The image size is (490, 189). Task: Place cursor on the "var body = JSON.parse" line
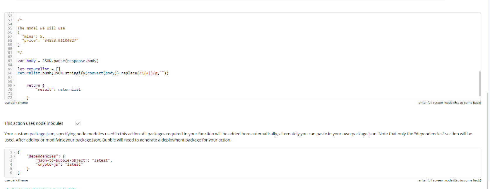pyautogui.click(x=58, y=61)
